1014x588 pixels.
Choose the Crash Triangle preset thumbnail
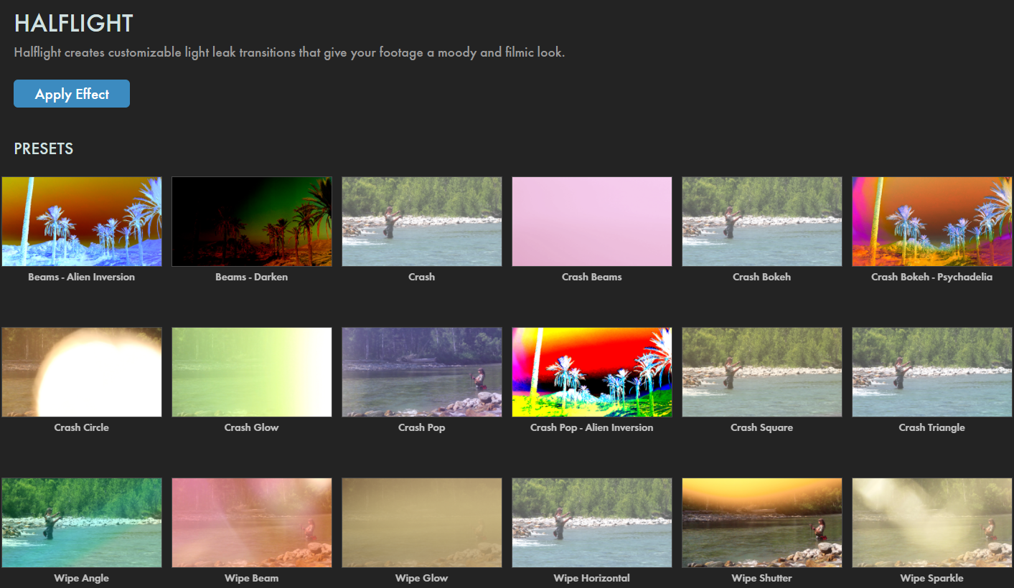[x=932, y=372]
